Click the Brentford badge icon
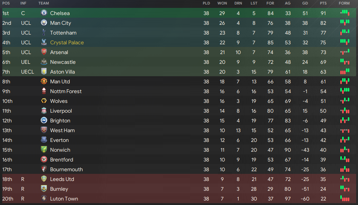The height and width of the screenshot is (205, 358). [x=44, y=160]
